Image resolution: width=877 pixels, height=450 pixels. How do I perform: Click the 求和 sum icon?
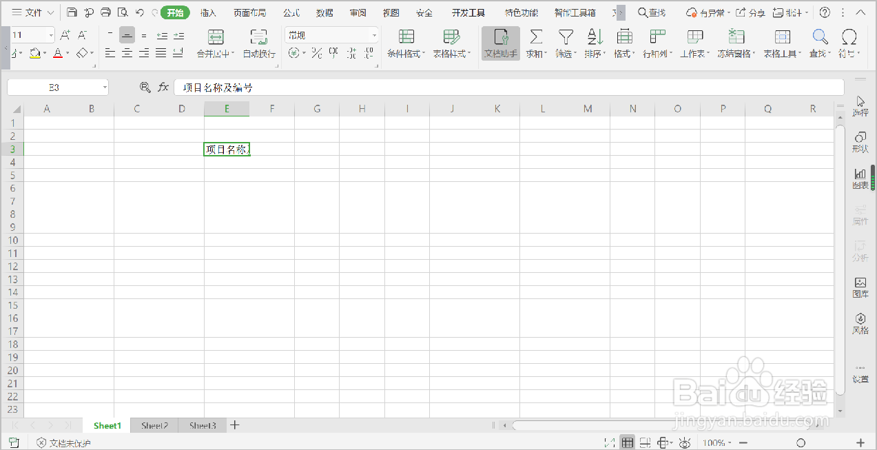click(x=536, y=37)
